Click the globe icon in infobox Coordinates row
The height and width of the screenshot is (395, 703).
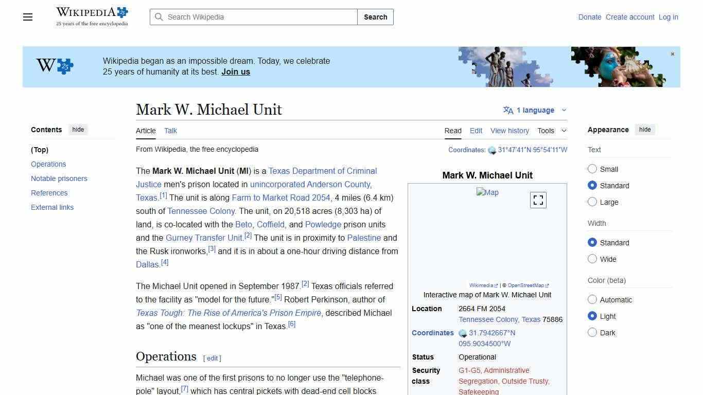click(463, 333)
